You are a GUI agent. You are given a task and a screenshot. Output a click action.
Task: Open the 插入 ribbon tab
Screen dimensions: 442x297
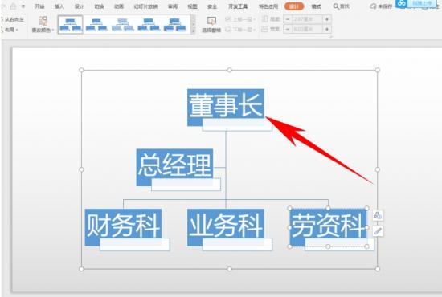(x=59, y=6)
